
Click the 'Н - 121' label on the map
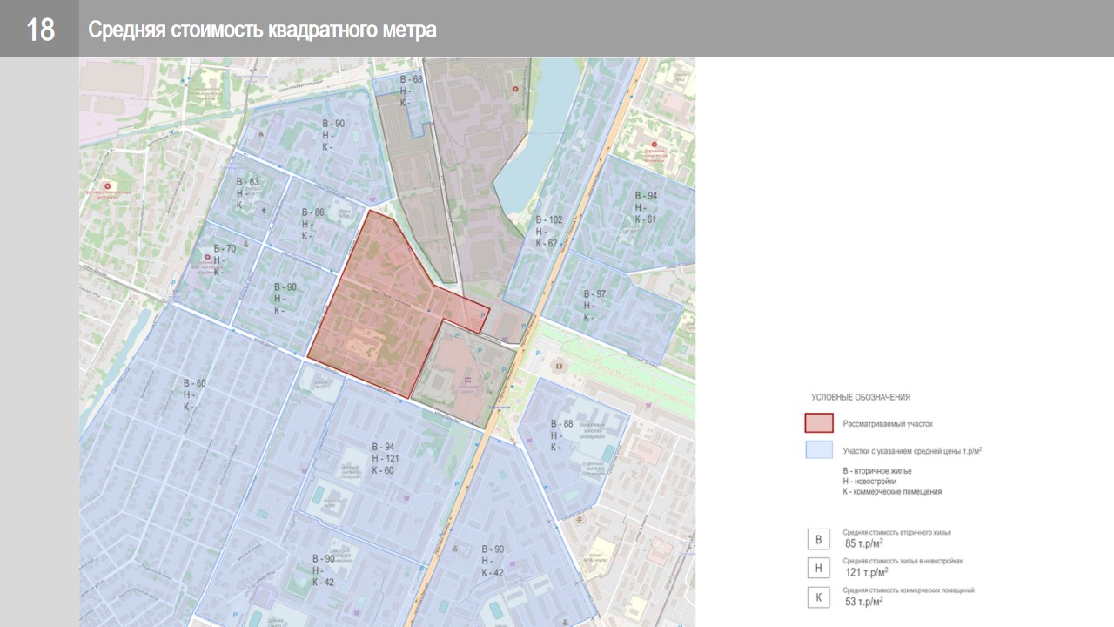tap(385, 459)
